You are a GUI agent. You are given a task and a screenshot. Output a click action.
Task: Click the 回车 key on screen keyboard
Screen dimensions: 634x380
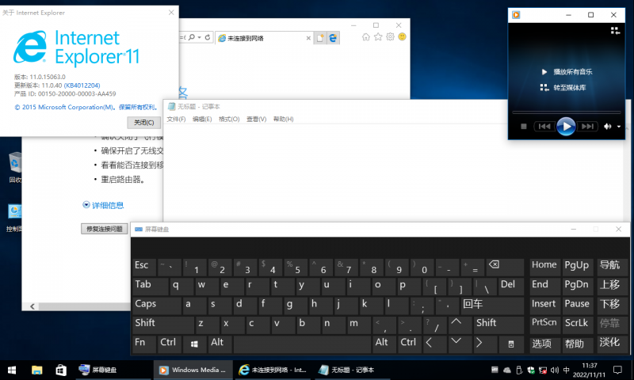point(492,305)
